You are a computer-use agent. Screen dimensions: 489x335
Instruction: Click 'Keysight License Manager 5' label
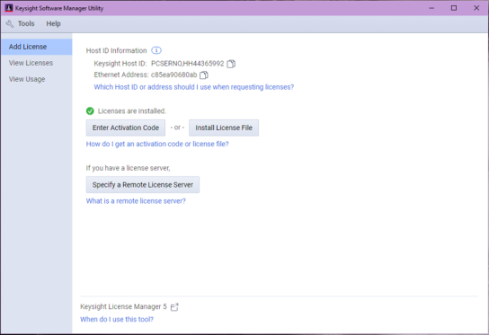pyautogui.click(x=123, y=306)
